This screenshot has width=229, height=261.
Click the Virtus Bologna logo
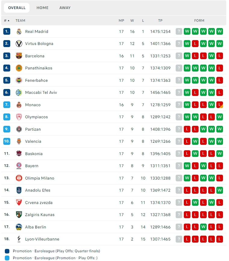click(19, 44)
